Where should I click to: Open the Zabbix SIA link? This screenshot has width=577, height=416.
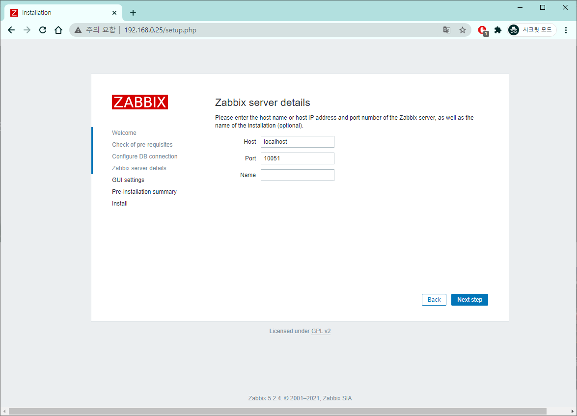[337, 398]
